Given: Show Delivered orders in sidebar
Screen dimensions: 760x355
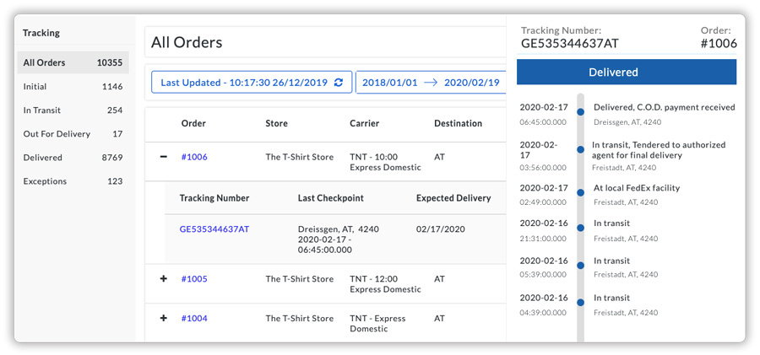Looking at the screenshot, I should point(73,158).
